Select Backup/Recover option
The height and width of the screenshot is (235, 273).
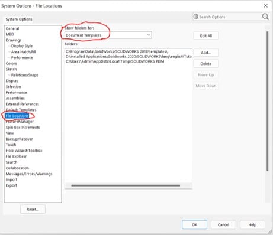[19, 139]
